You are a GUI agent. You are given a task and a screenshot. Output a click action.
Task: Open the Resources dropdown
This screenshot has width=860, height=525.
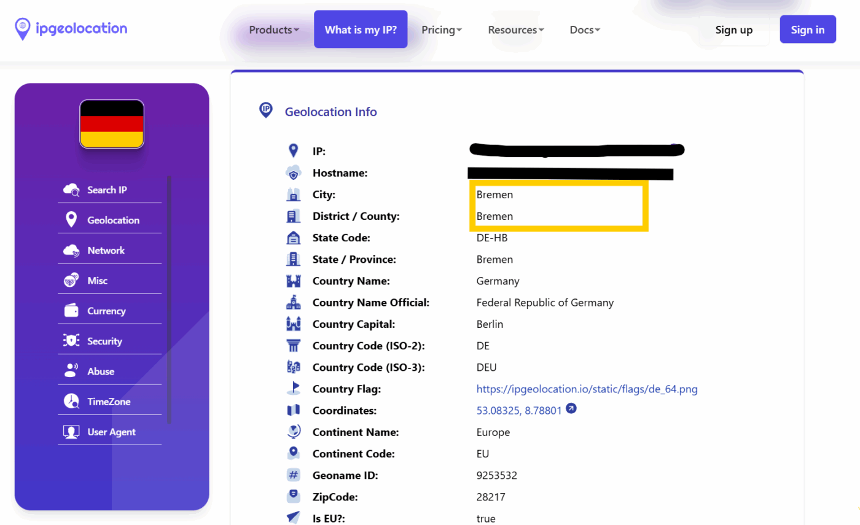tap(515, 29)
